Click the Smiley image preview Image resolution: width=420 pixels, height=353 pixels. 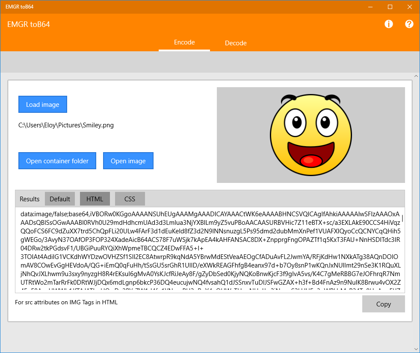(311, 135)
